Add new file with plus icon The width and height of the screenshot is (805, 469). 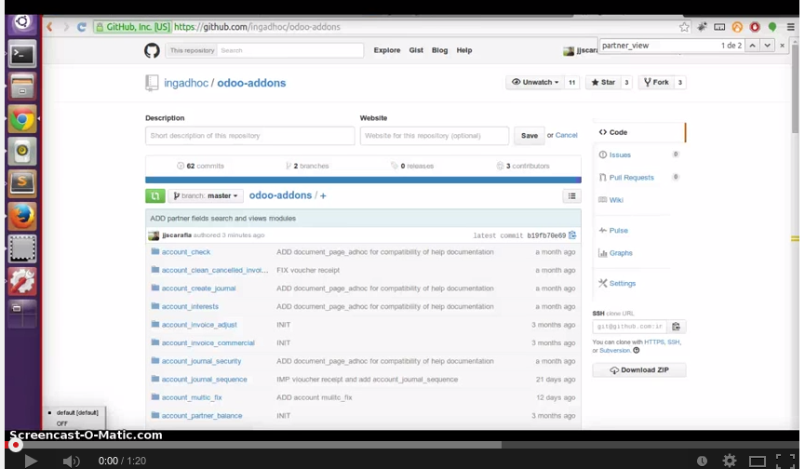(x=323, y=195)
